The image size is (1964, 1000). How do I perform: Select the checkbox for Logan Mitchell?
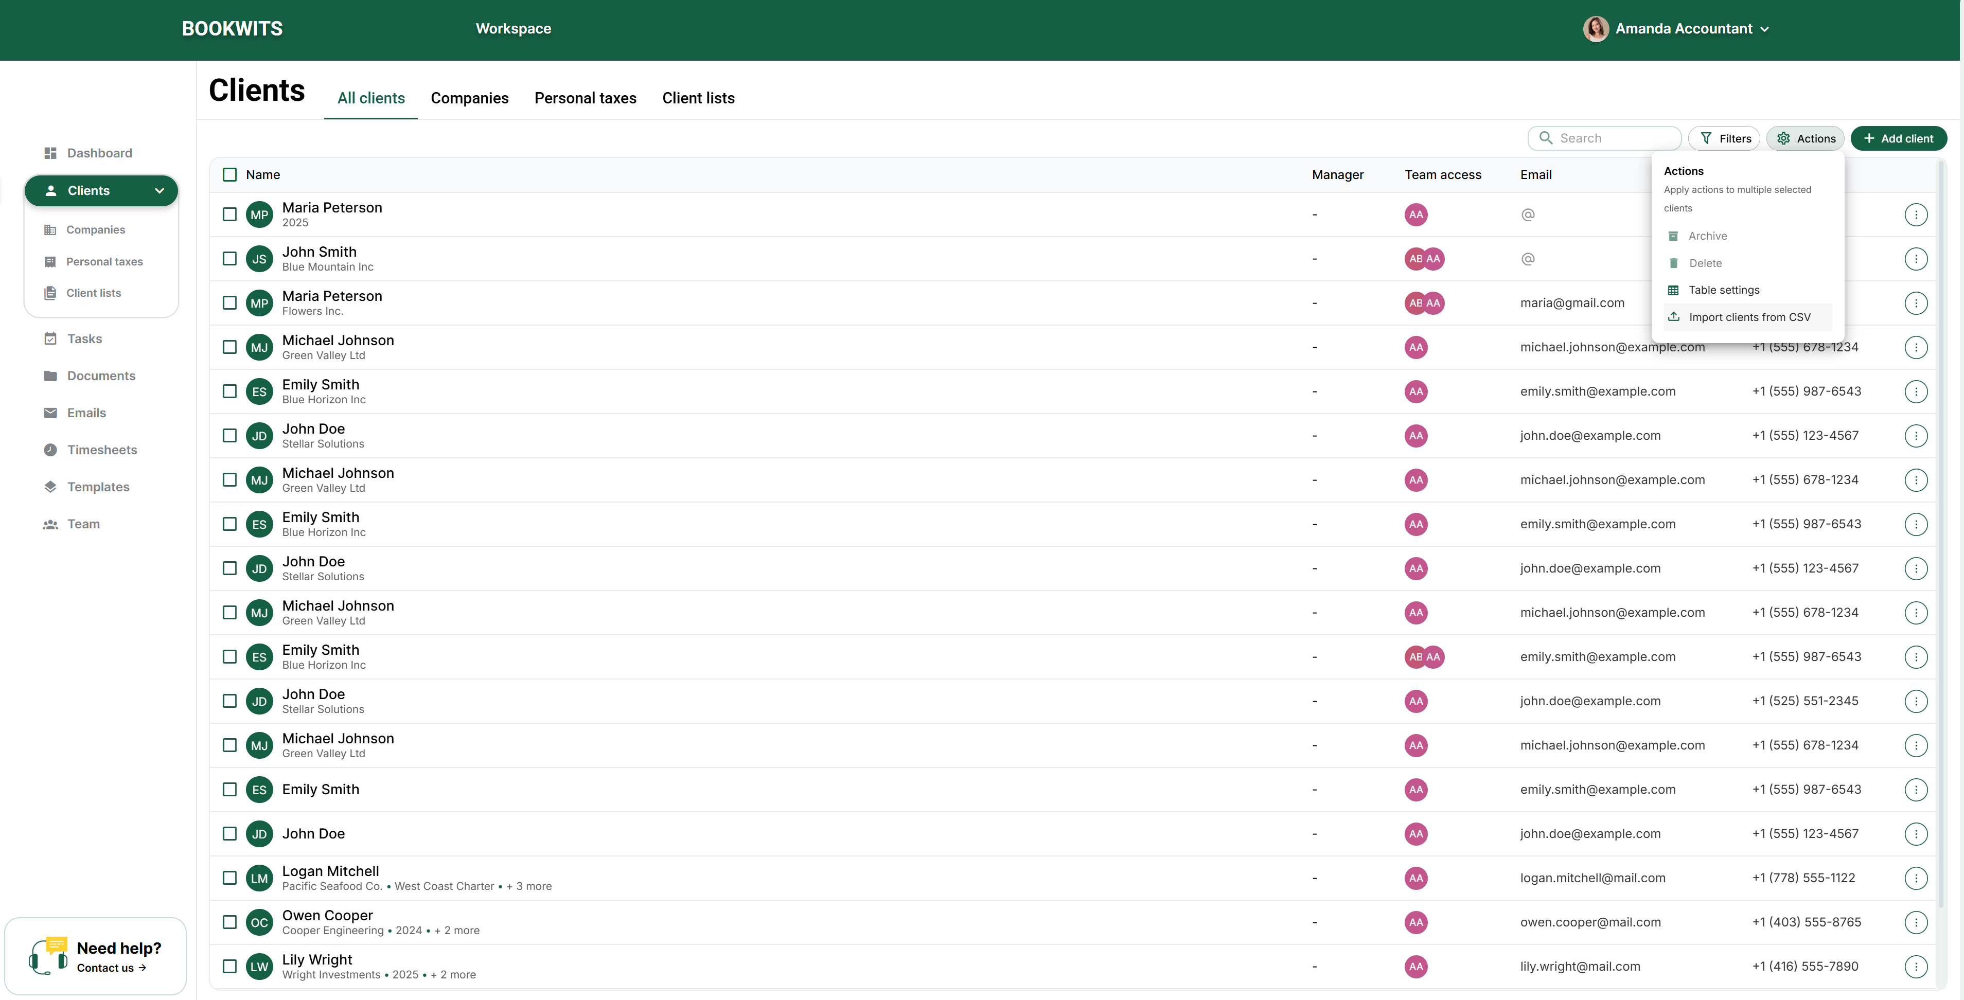tap(229, 878)
